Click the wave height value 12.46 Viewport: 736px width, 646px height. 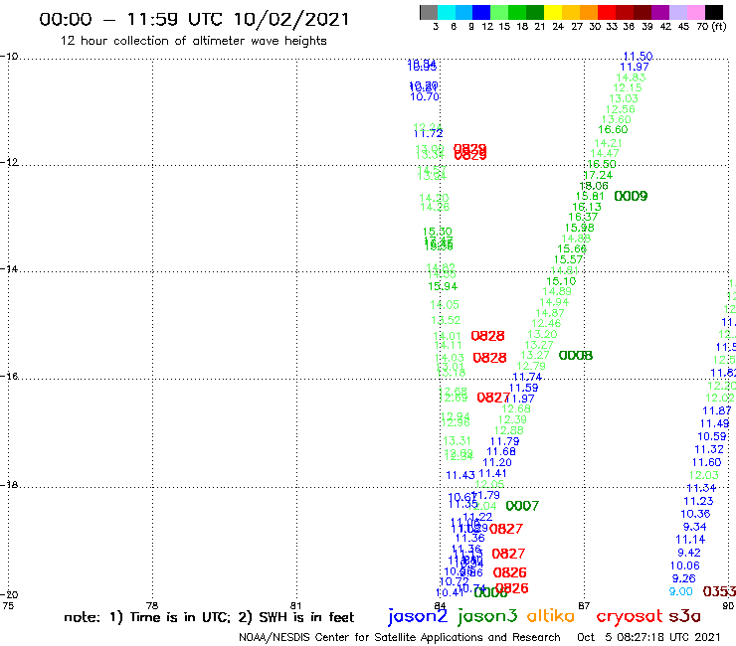pyautogui.click(x=546, y=323)
